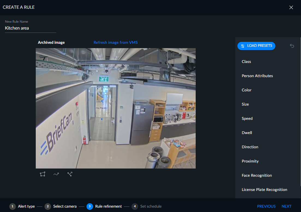
Task: Select the path line drawing tool
Action: coord(56,174)
